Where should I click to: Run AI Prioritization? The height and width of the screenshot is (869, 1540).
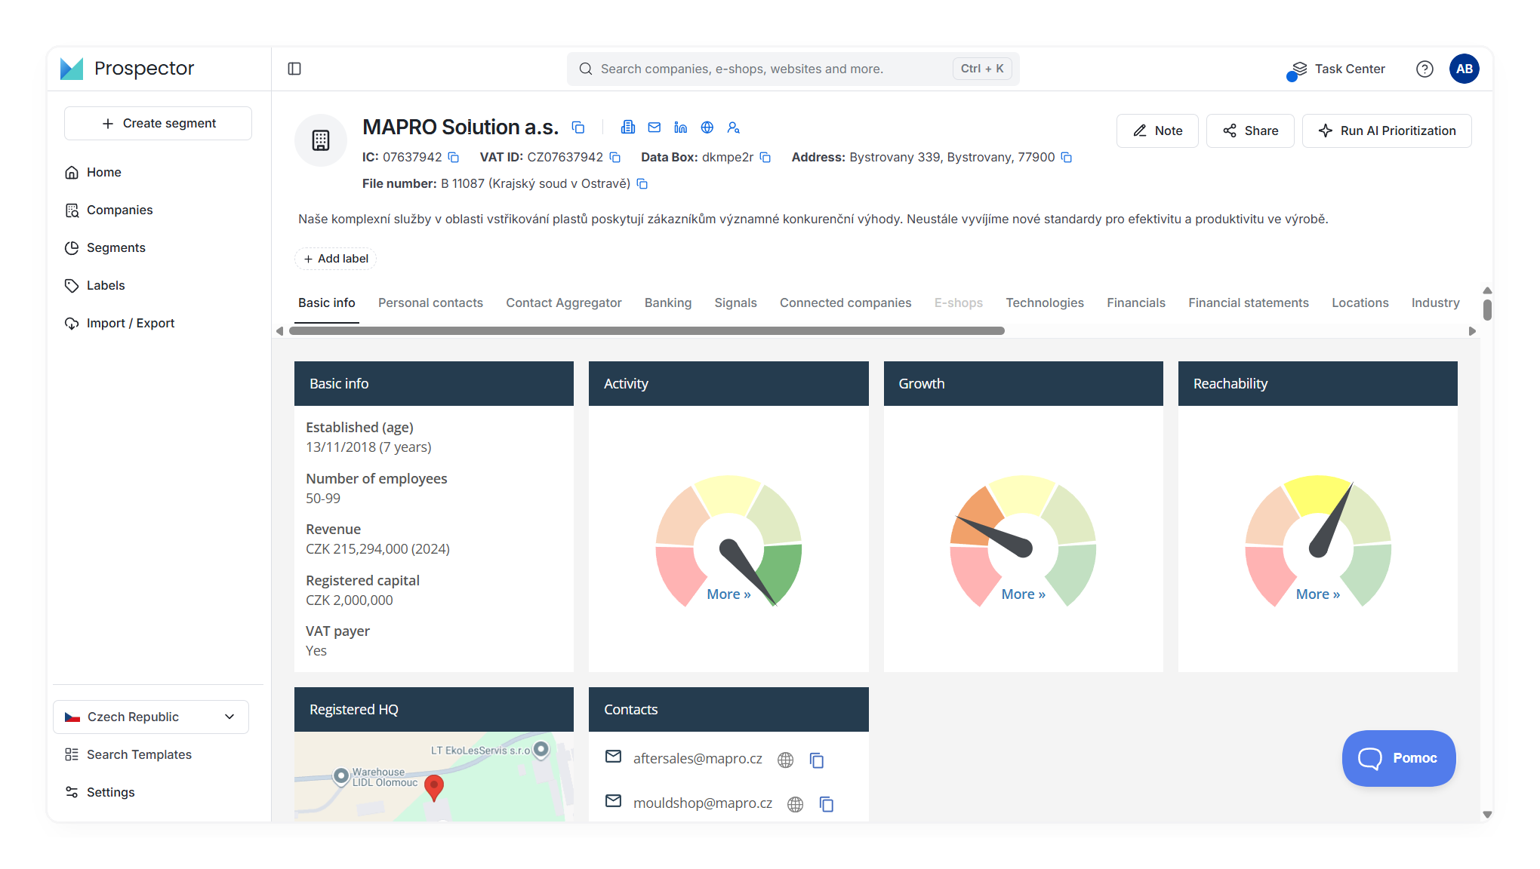point(1387,131)
